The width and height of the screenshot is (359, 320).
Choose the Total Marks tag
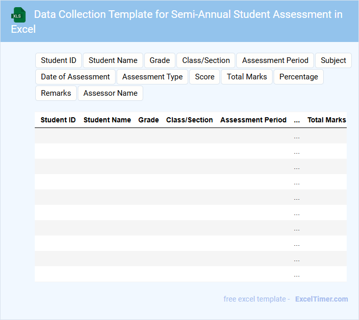(247, 77)
